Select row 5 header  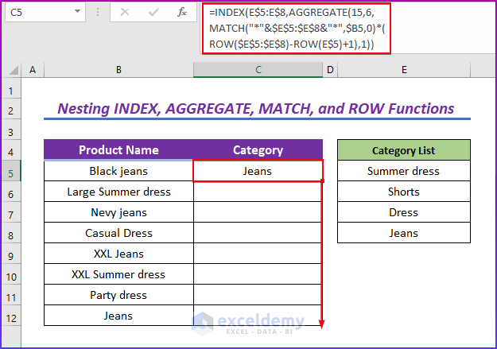pos(12,171)
